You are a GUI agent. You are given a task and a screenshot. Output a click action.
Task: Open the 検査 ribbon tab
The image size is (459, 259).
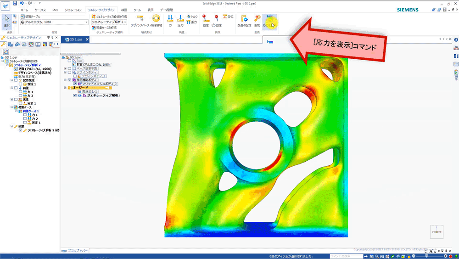pyautogui.click(x=124, y=10)
